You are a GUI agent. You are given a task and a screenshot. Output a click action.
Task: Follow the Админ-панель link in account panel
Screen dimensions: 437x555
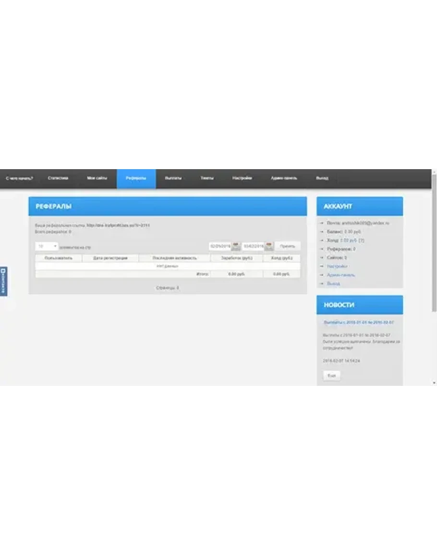(x=340, y=275)
